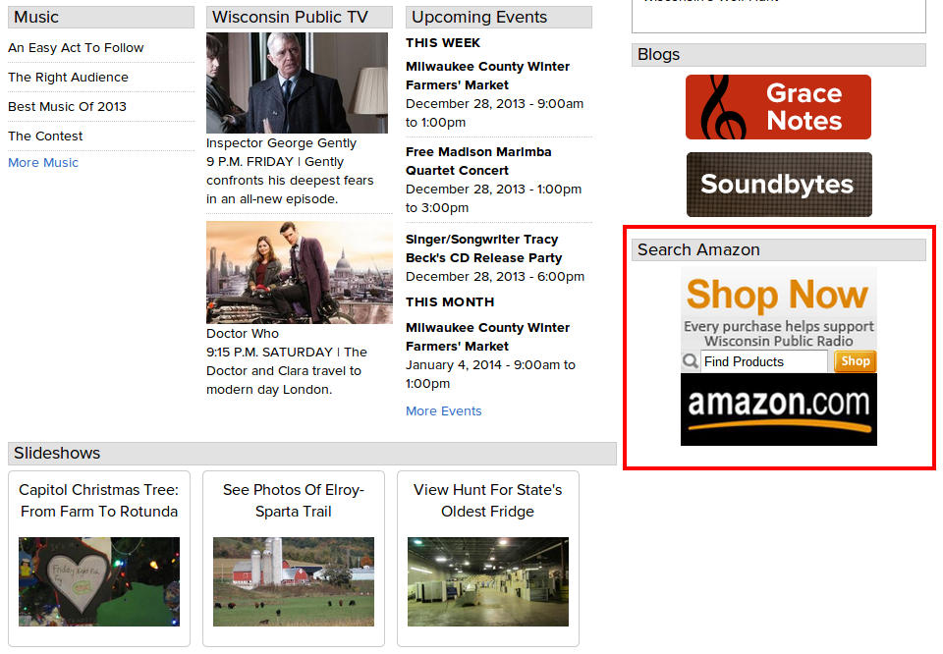
Task: Click the Shop Now graphic
Action: point(778,294)
